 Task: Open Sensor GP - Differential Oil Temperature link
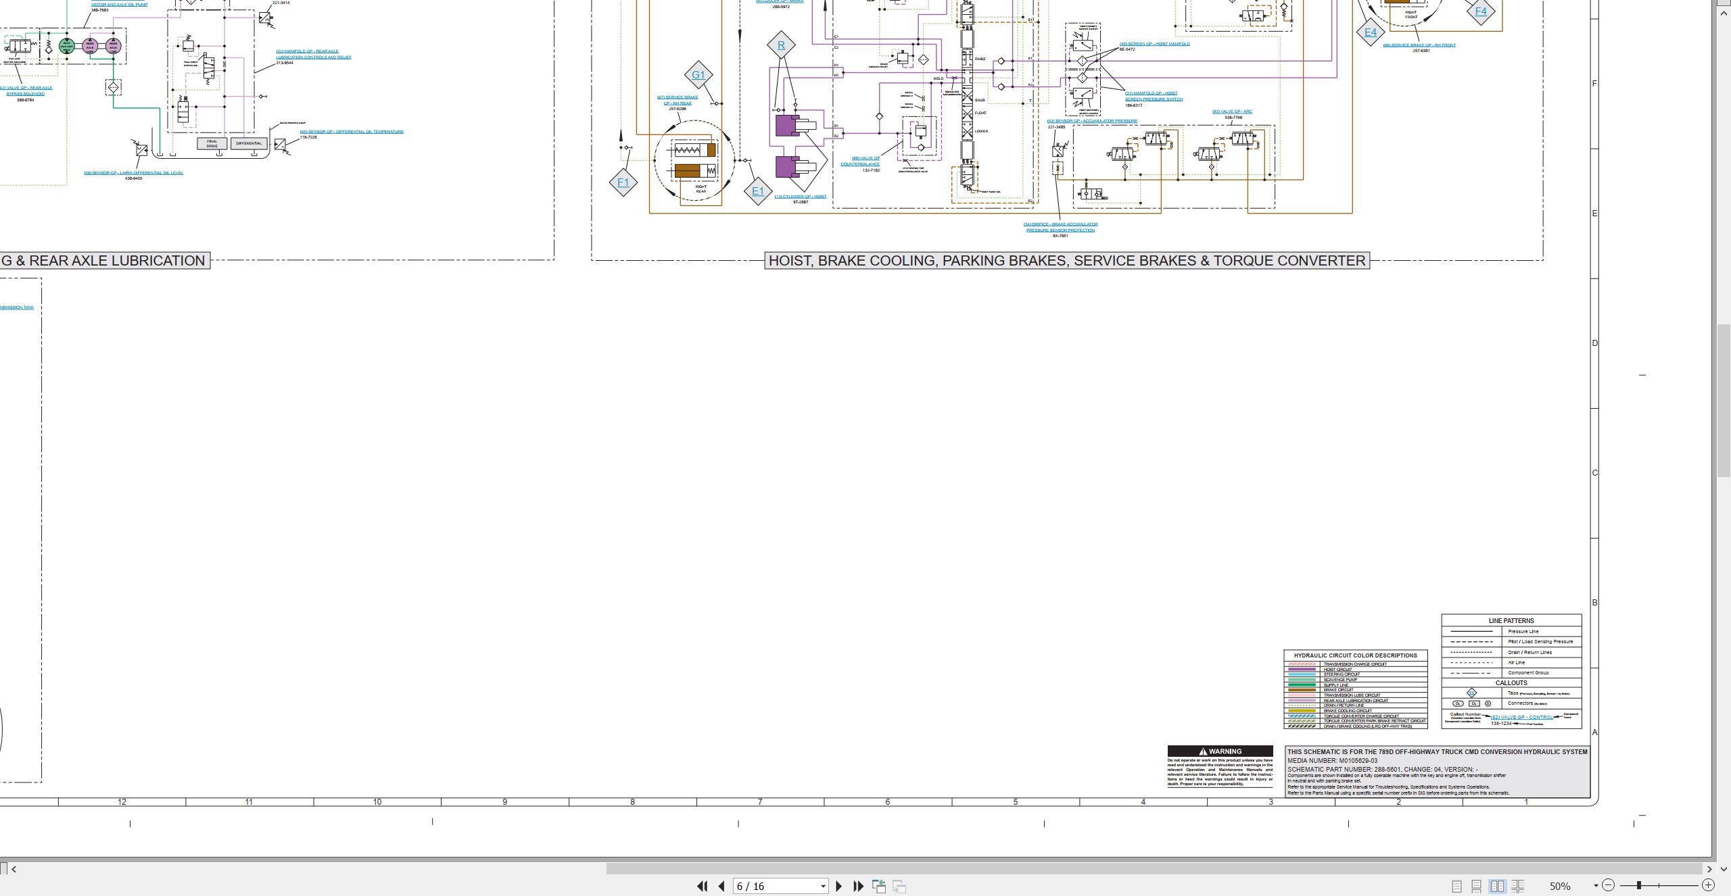352,132
